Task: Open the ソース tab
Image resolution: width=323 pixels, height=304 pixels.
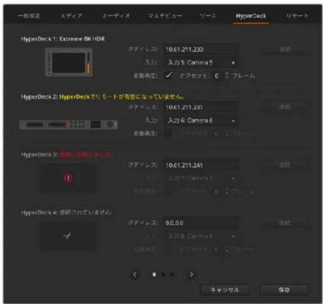Action: (208, 16)
